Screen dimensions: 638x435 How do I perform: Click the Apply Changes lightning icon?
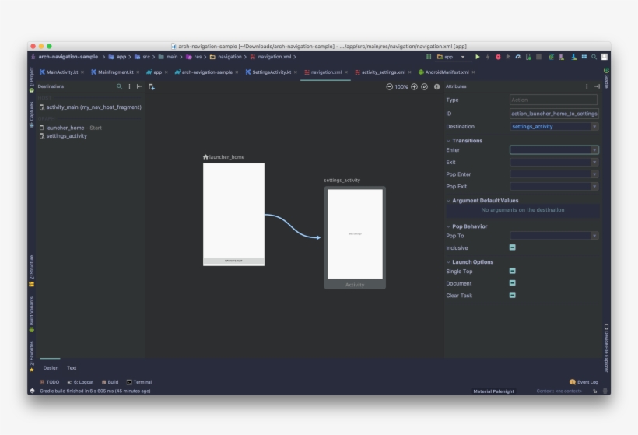click(x=488, y=57)
